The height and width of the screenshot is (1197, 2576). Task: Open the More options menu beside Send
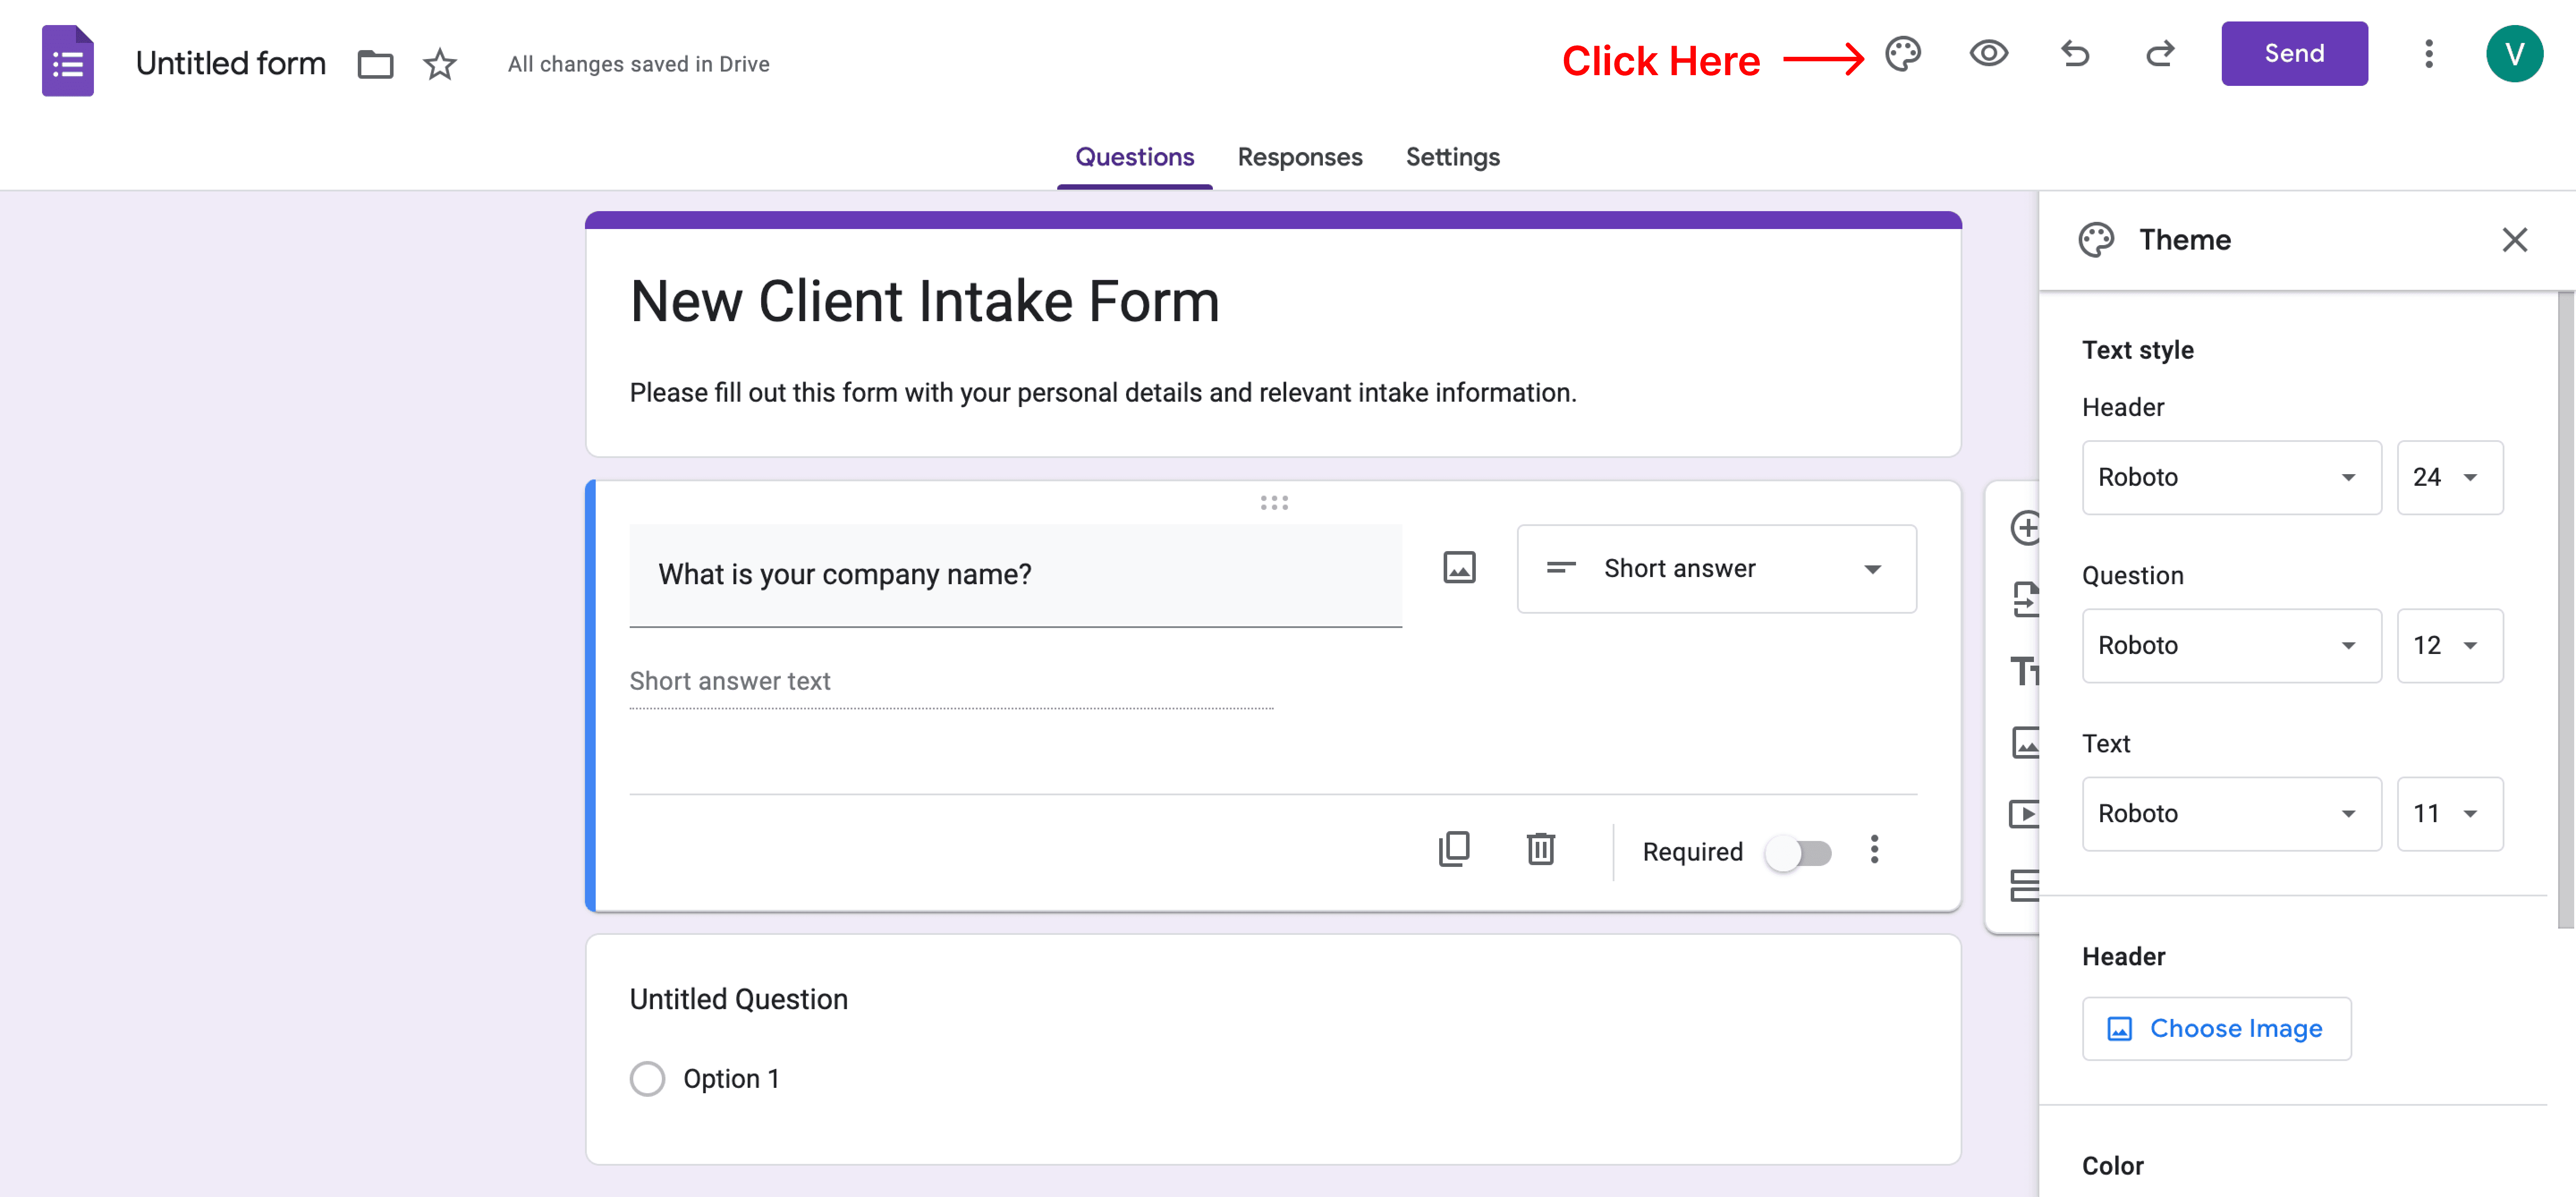click(x=2428, y=54)
